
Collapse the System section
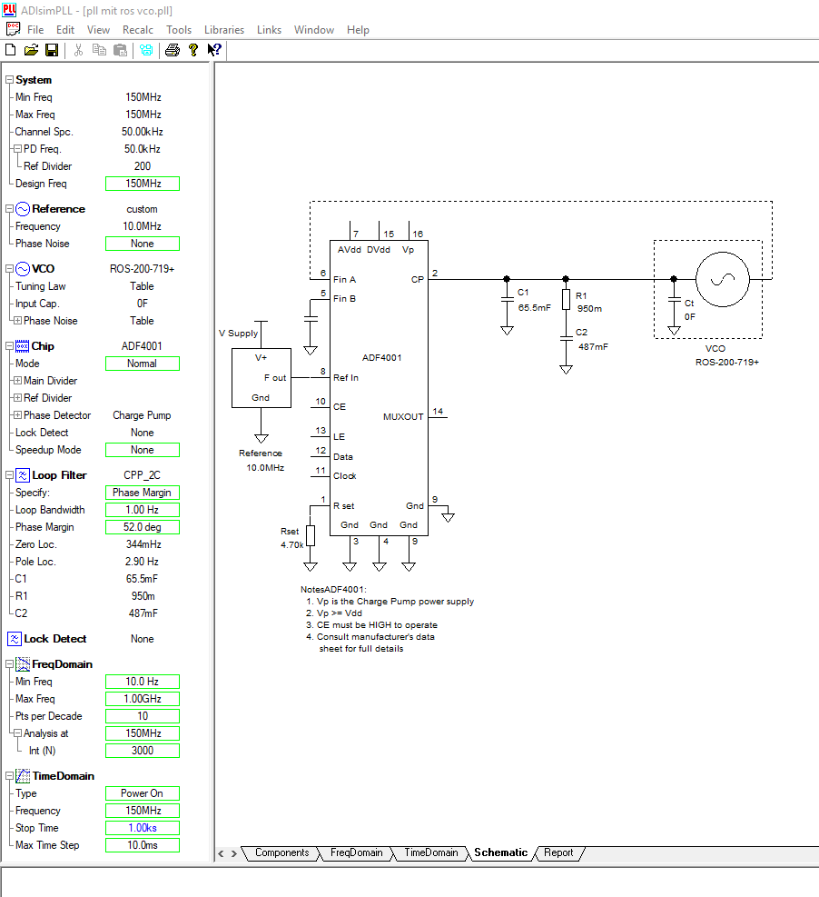[9, 80]
